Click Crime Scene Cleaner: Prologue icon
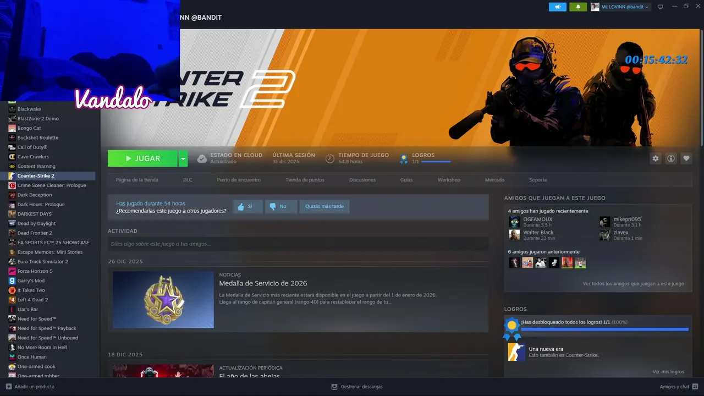 tap(12, 185)
